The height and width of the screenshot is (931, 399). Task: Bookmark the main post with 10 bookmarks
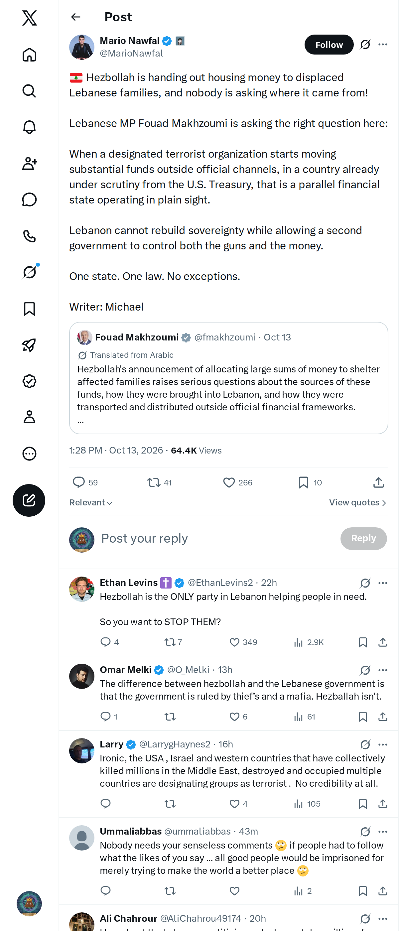tap(310, 482)
